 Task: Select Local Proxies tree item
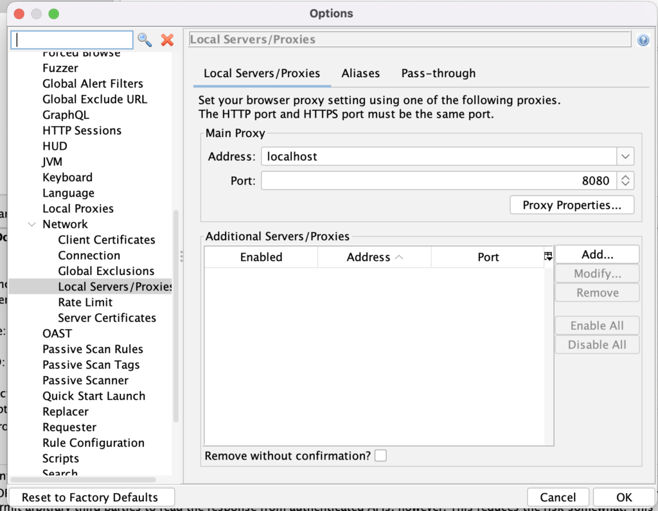(78, 209)
